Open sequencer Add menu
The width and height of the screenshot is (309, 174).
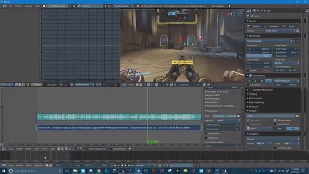(x=37, y=149)
